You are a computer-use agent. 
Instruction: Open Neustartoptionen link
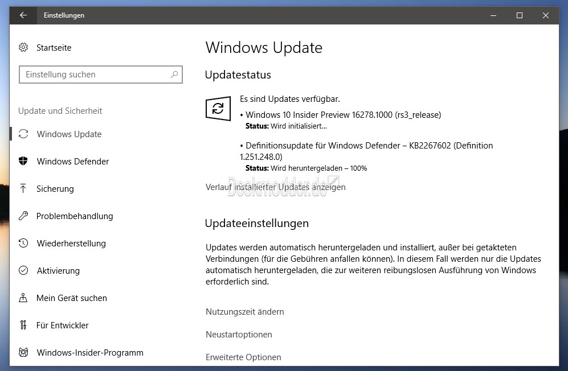click(x=239, y=335)
